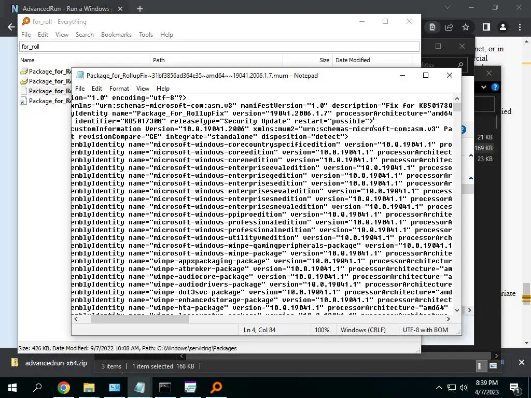Open advancedrun-x64.zip download item
531x398 pixels.
pyautogui.click(x=50, y=363)
